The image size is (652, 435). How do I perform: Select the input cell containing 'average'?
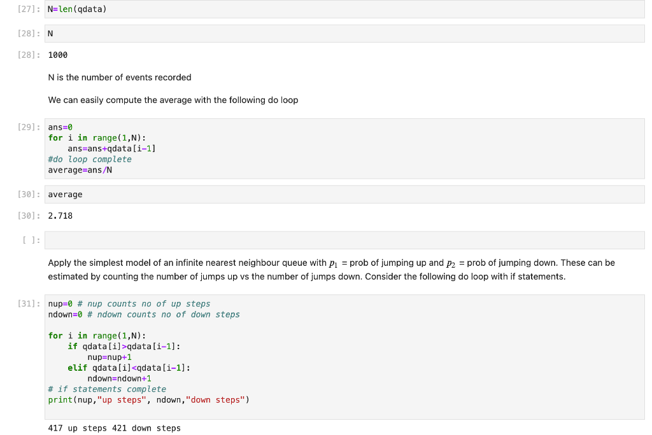tap(344, 195)
